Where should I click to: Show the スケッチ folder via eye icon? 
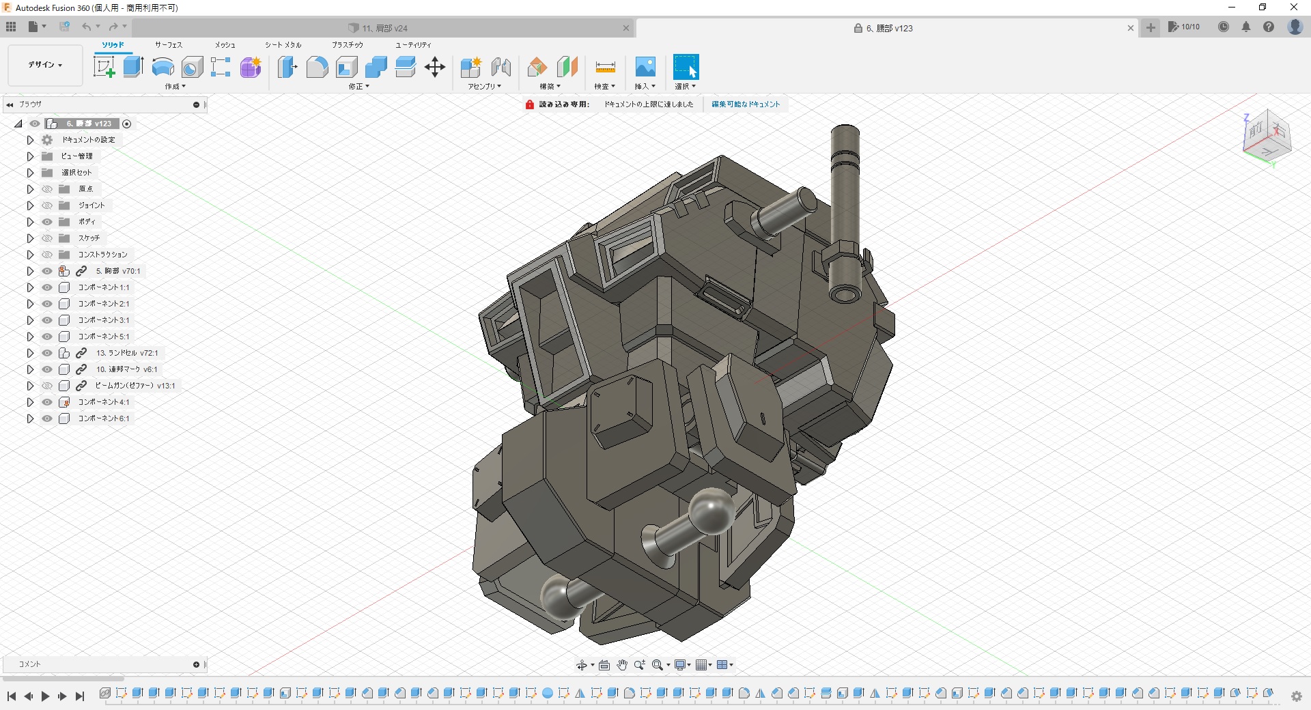(x=47, y=238)
